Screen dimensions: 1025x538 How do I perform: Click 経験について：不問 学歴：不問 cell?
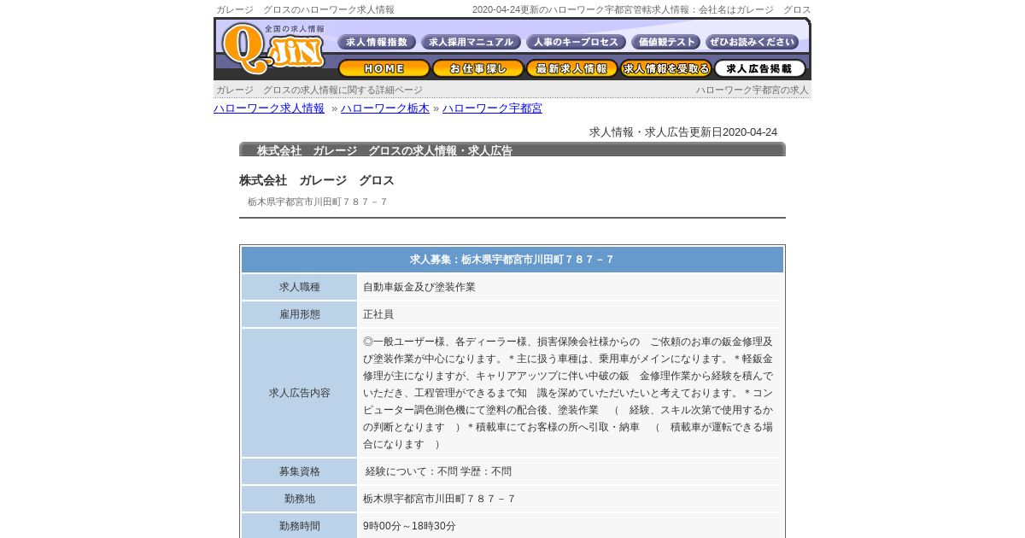(x=571, y=471)
